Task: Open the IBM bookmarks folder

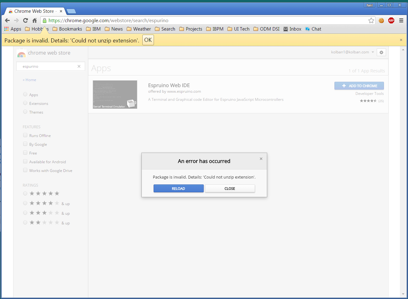Action: point(93,29)
